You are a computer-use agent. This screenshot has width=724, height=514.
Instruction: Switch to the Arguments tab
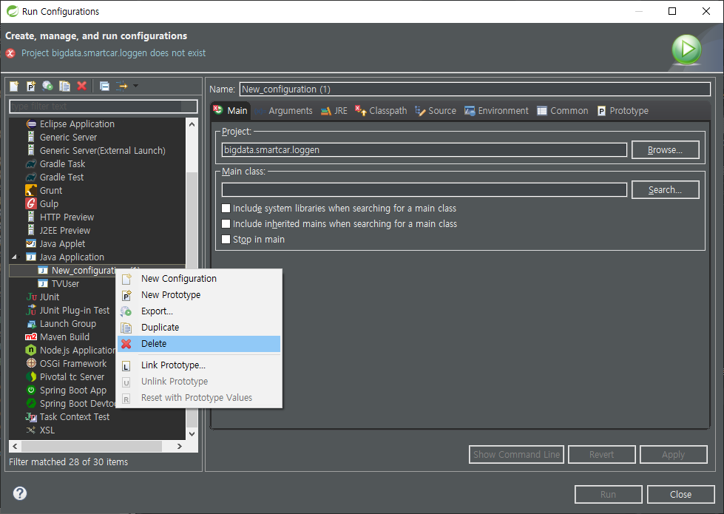(x=284, y=111)
